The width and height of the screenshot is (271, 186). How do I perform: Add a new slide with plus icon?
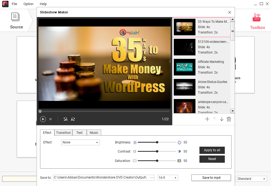(207, 119)
